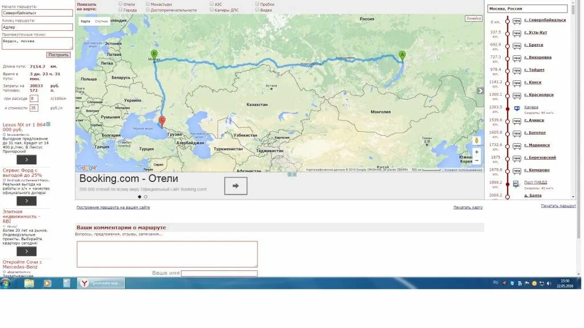Switch map to Спутник view
Viewport: 584px width, 328px height.
101,21
